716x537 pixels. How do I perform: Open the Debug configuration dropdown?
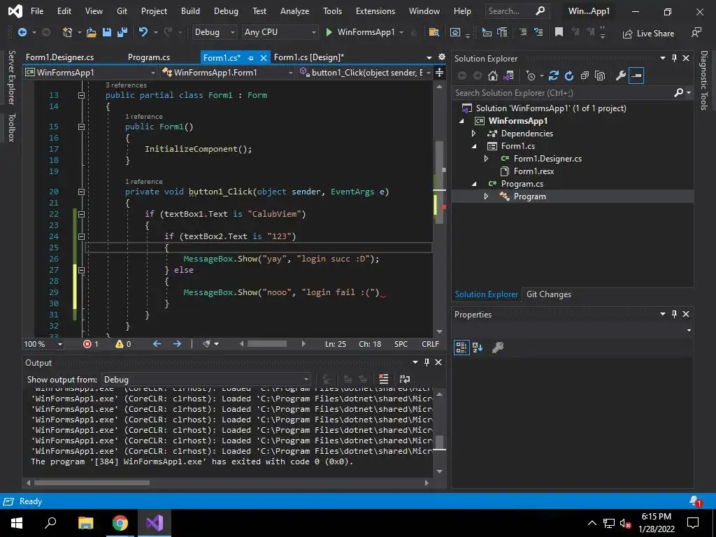tap(214, 32)
